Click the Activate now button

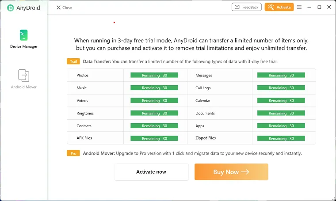[x=151, y=172]
